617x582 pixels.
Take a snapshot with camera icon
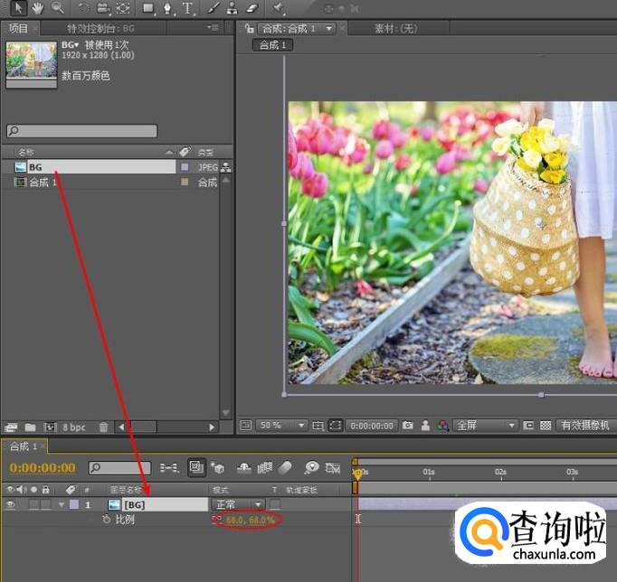pos(408,425)
